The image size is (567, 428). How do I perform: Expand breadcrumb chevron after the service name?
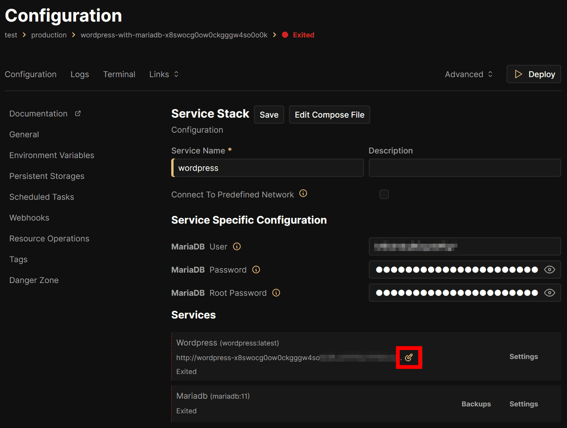pos(275,35)
